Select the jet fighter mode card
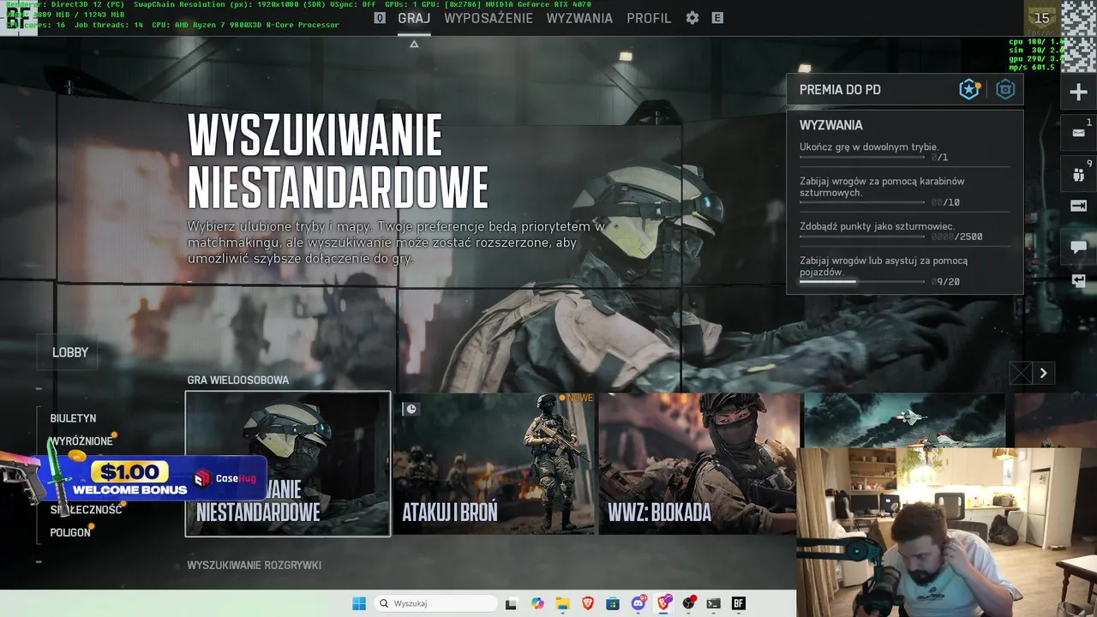This screenshot has width=1097, height=617. (x=904, y=421)
